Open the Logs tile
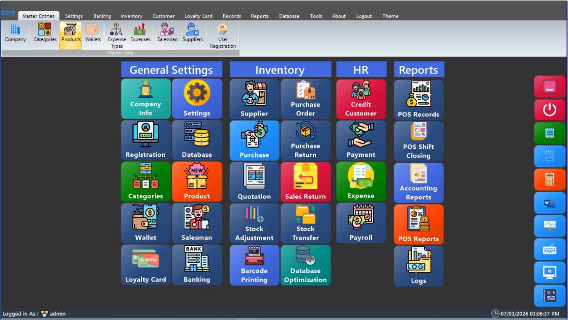This screenshot has height=320, width=568. tap(419, 266)
